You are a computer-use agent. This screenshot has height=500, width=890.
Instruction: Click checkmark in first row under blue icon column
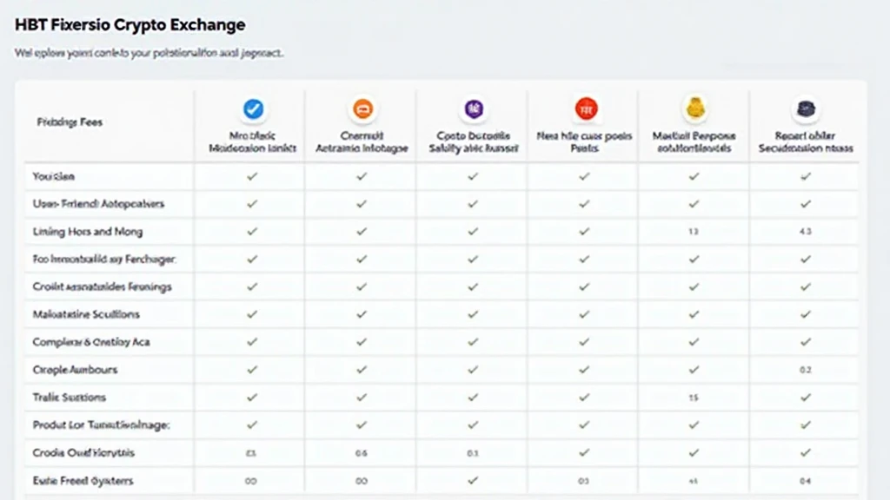(253, 176)
